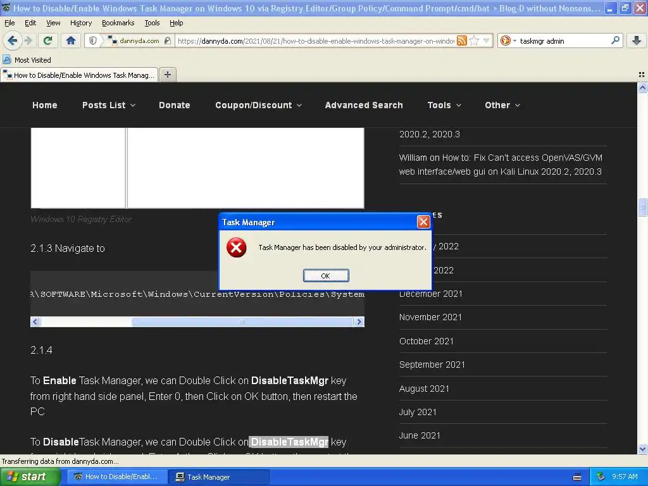Expand the Coupon/Discount navigation dropdown
Image resolution: width=648 pixels, height=486 pixels.
(258, 105)
